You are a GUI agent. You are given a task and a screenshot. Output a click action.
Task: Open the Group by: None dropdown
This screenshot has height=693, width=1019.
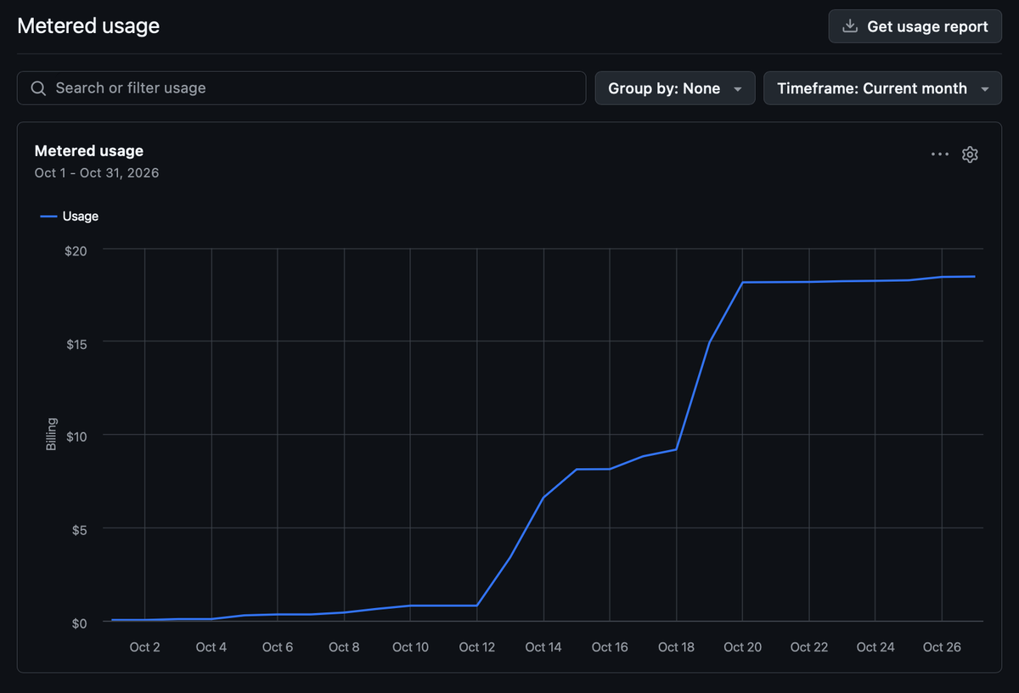pyautogui.click(x=675, y=88)
